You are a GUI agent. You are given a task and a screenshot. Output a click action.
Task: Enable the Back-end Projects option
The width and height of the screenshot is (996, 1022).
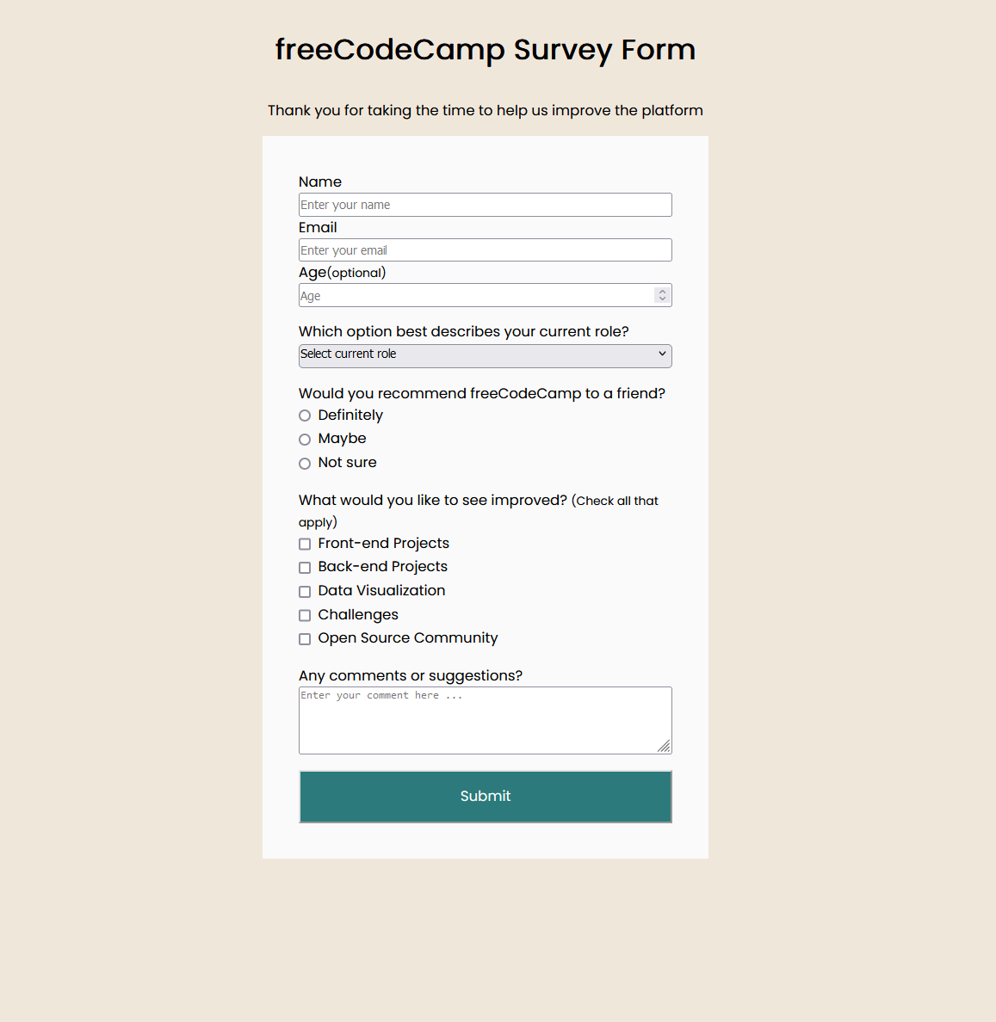click(305, 567)
